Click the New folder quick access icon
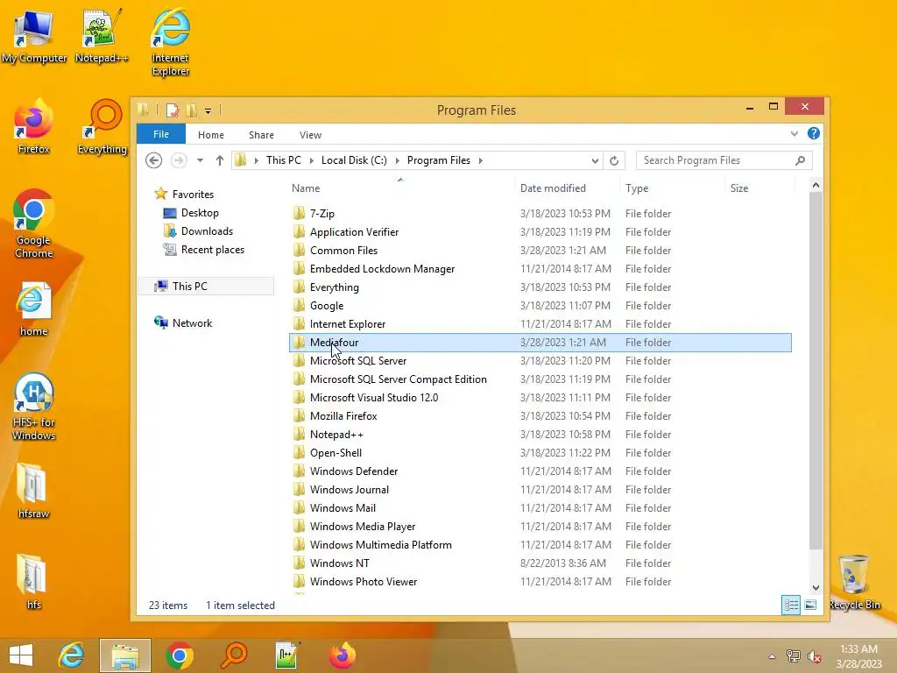 point(191,110)
